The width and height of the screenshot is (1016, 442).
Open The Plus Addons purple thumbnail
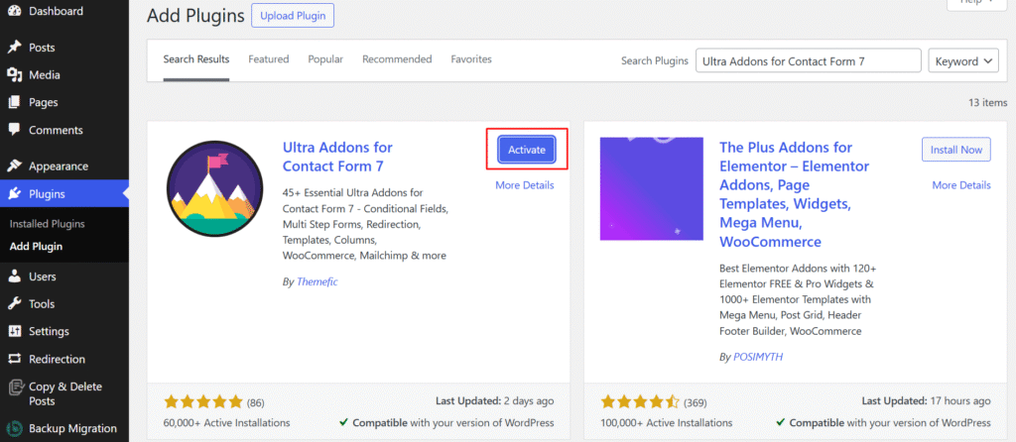pos(651,189)
